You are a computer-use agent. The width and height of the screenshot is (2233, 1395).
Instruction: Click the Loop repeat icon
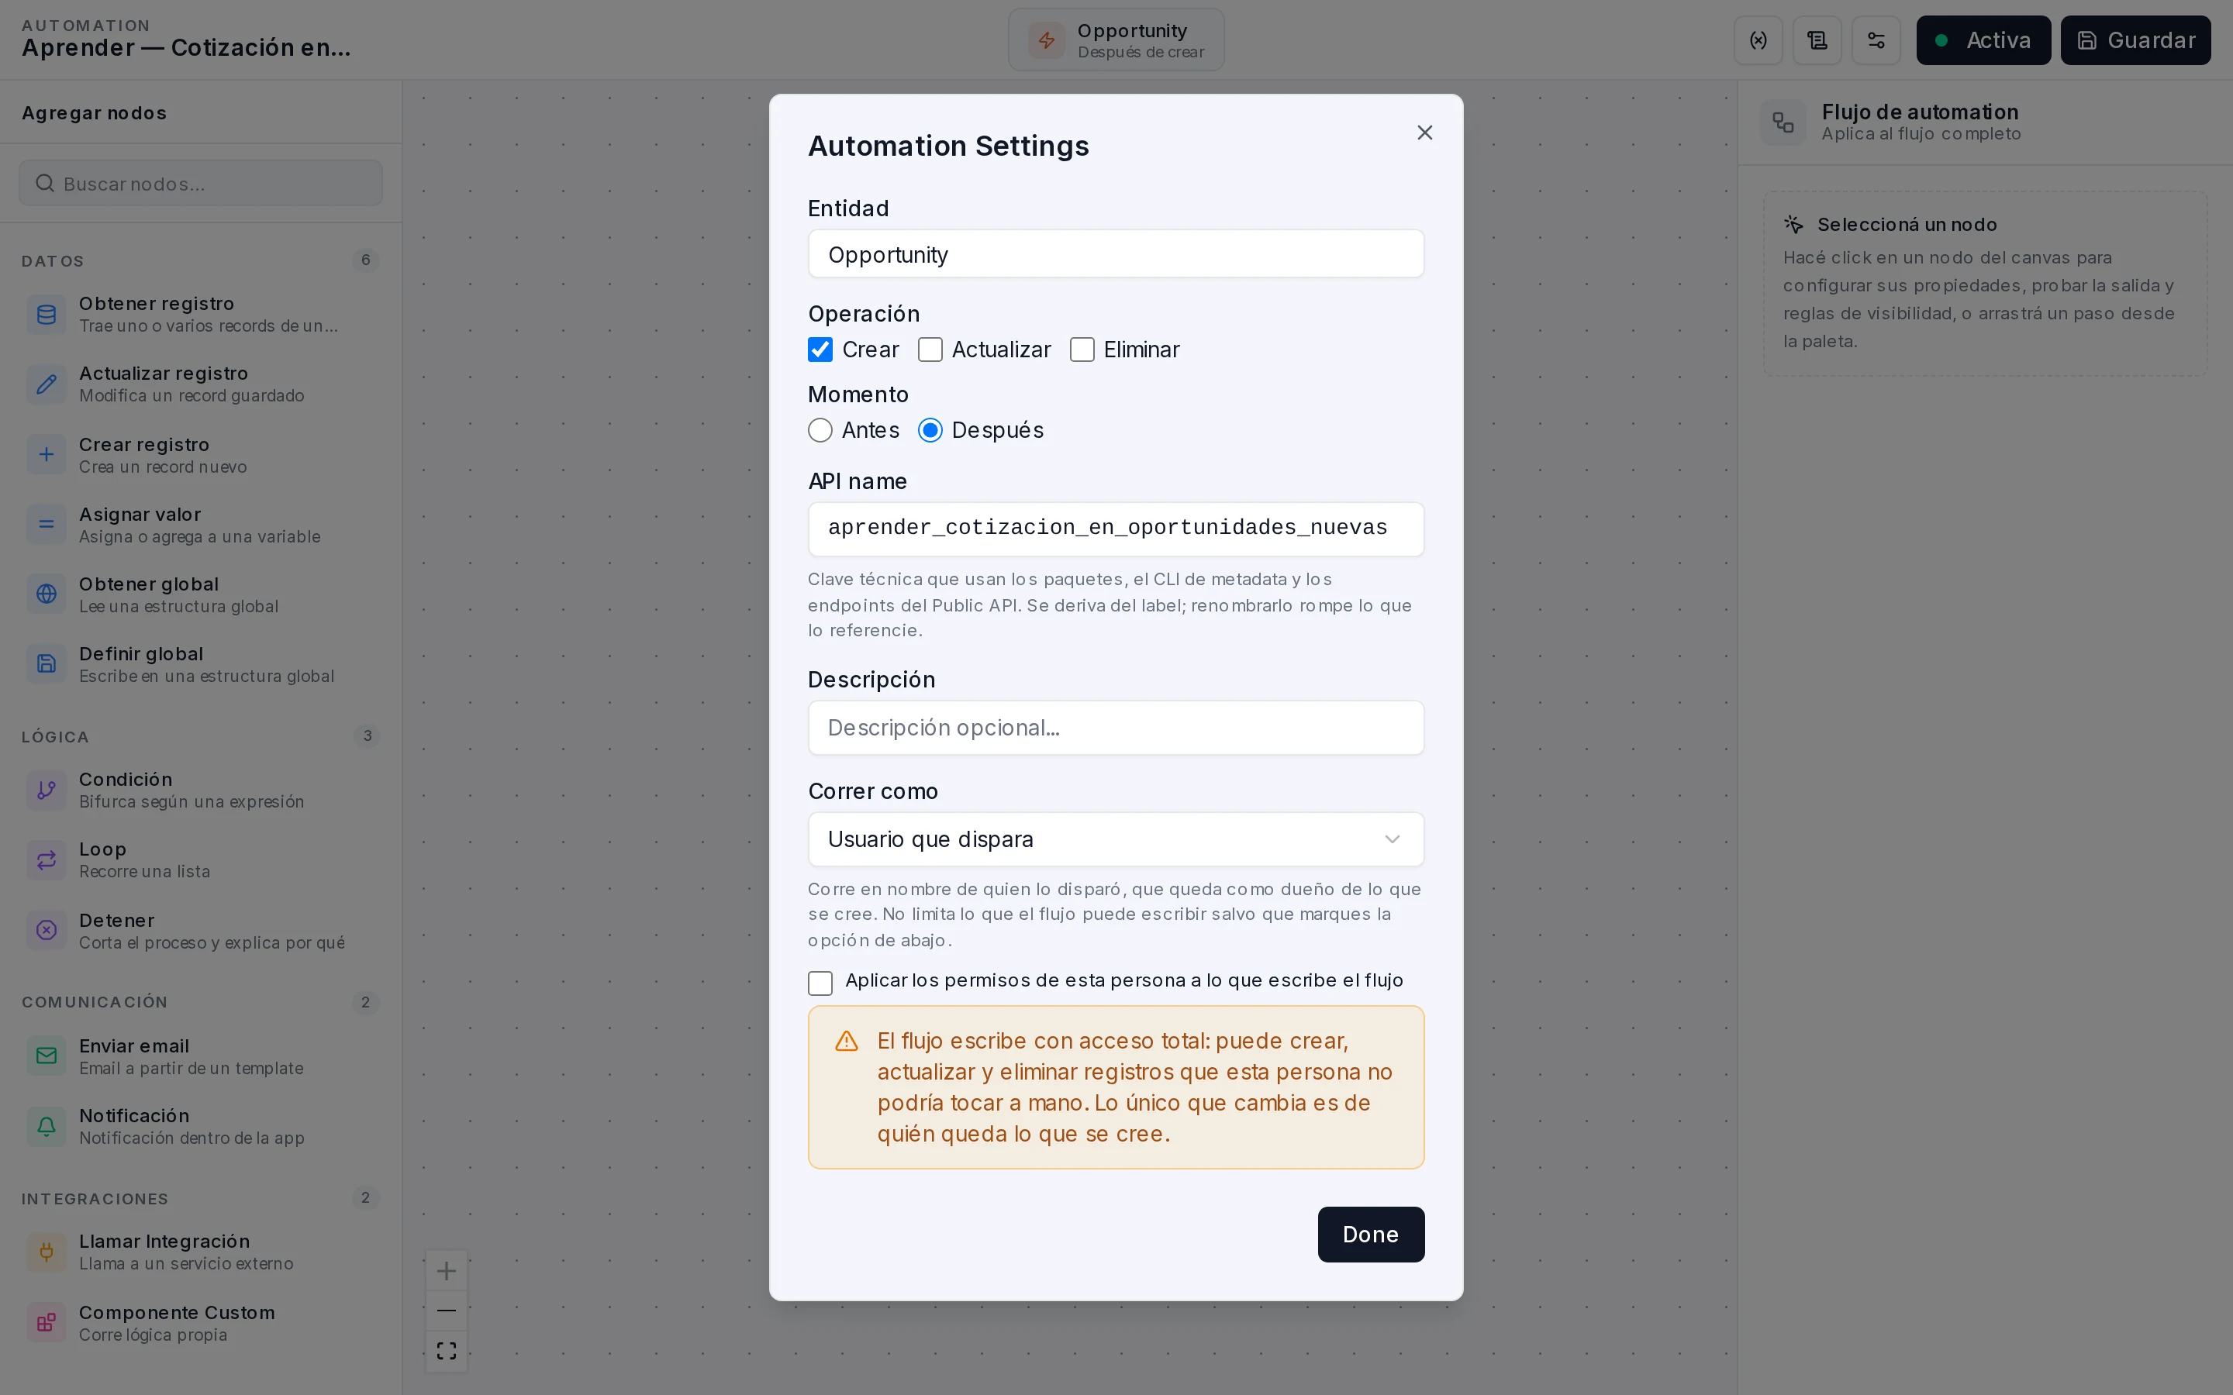47,861
